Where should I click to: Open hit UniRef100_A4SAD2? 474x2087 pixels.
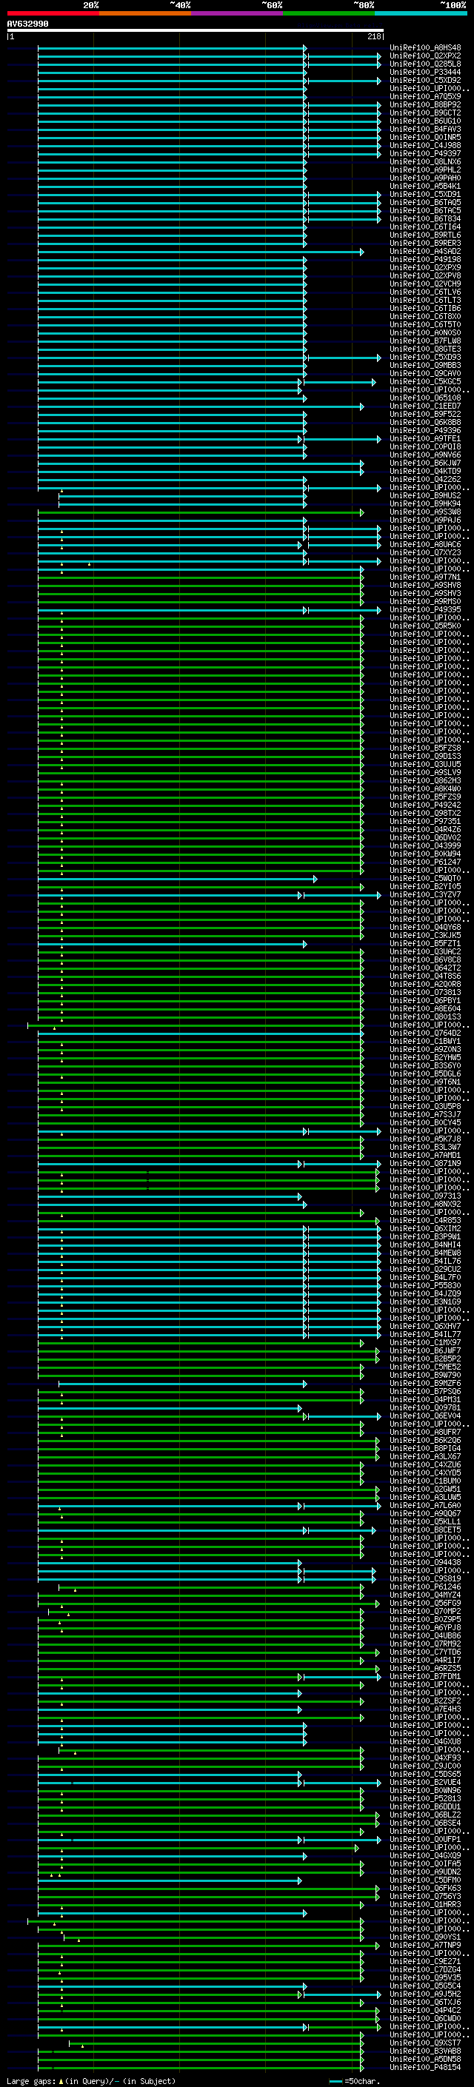tap(425, 251)
